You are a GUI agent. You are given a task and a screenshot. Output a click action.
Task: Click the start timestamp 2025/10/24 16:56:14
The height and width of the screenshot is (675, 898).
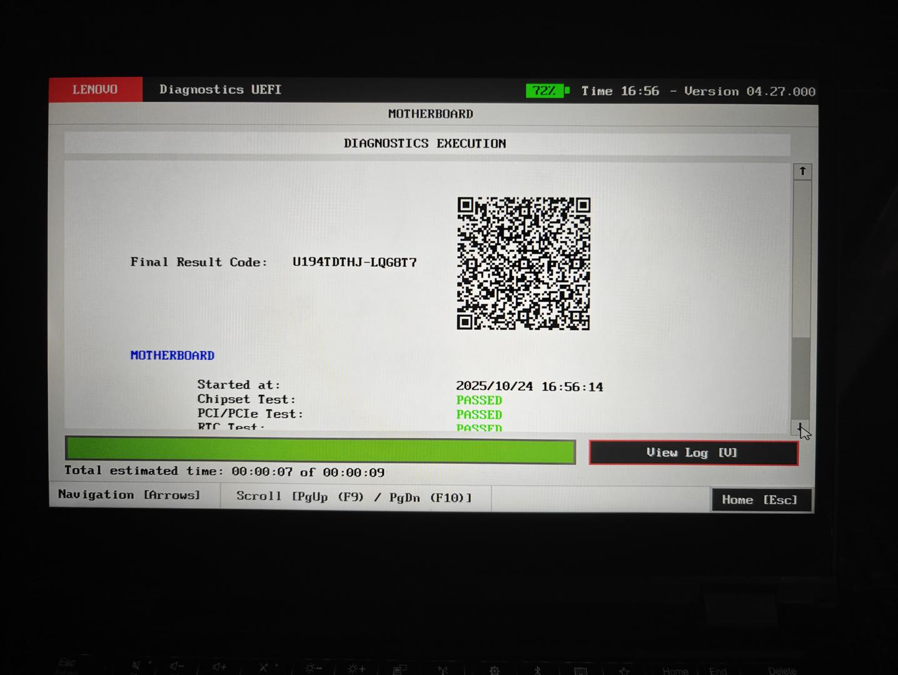tap(529, 387)
